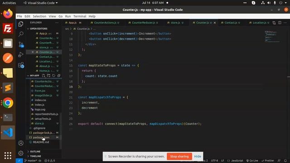The height and width of the screenshot is (163, 290).
Task: Click the New File icon in MY-APP header
Action: pyautogui.click(x=43, y=76)
